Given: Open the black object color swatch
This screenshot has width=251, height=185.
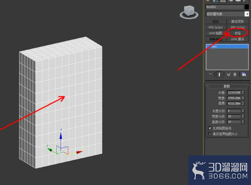Looking at the screenshot, I should click(247, 7).
